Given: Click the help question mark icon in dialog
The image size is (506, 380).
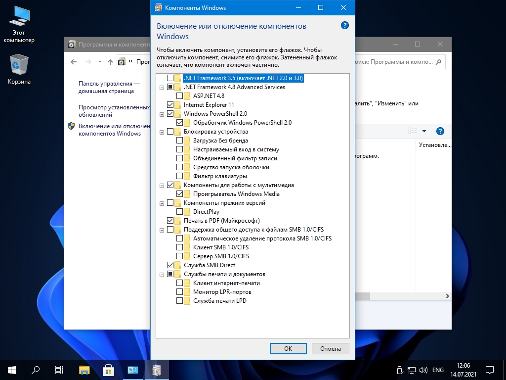Looking at the screenshot, I should [x=345, y=26].
